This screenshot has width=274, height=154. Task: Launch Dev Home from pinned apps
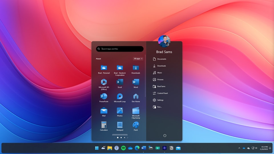tap(136, 98)
